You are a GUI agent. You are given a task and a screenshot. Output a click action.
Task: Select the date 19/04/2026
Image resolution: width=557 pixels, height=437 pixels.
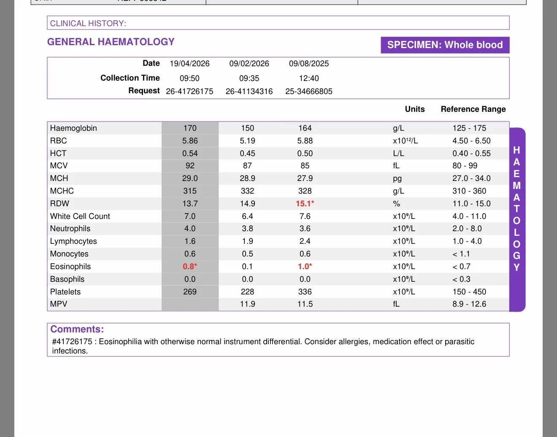coord(190,64)
